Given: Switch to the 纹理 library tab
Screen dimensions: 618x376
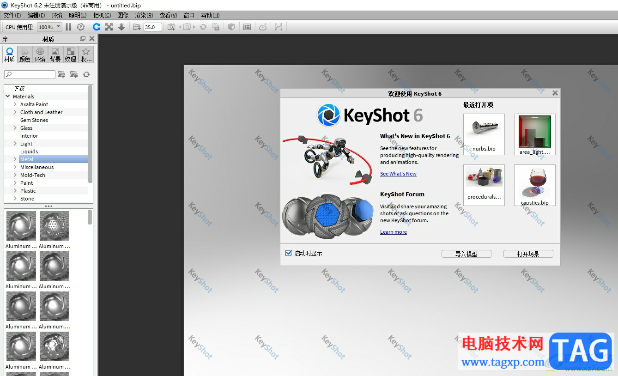Looking at the screenshot, I should click(x=71, y=55).
